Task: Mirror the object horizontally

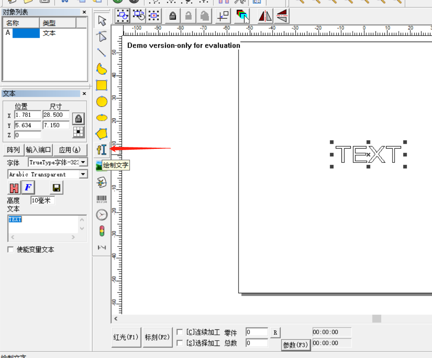Action: pyautogui.click(x=265, y=16)
